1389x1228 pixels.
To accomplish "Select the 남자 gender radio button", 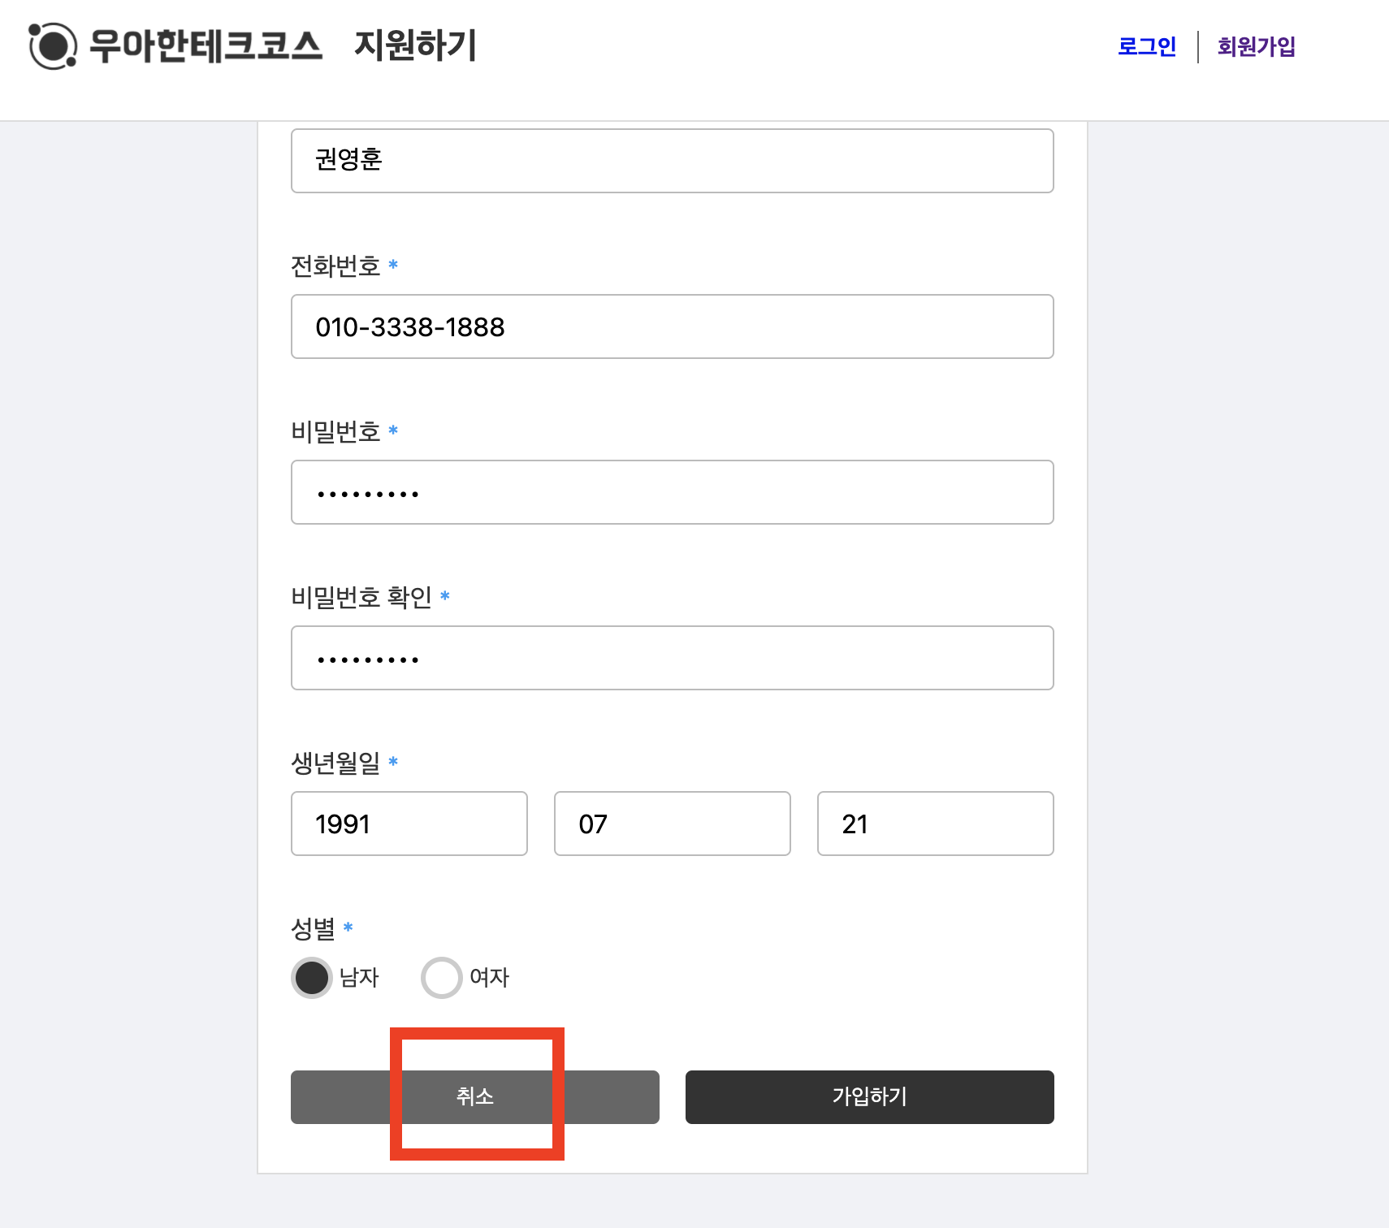I will [x=311, y=977].
